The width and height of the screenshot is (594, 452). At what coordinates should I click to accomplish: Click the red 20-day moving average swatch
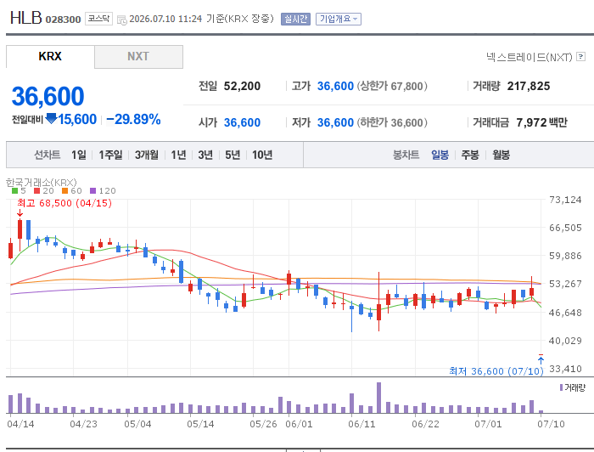tap(36, 190)
